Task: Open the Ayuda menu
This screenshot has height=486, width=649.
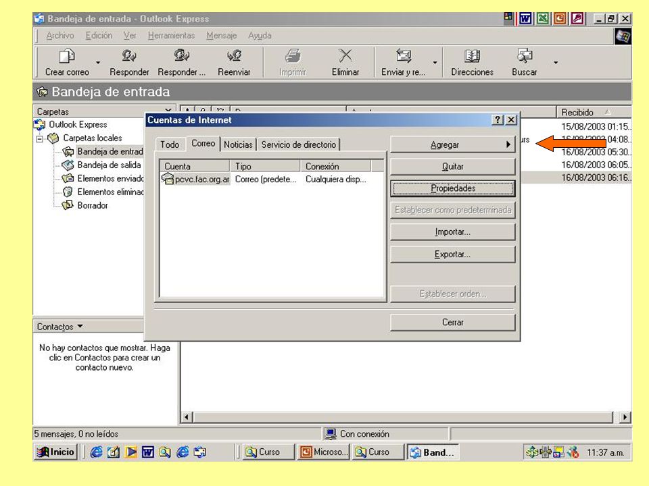Action: (260, 36)
